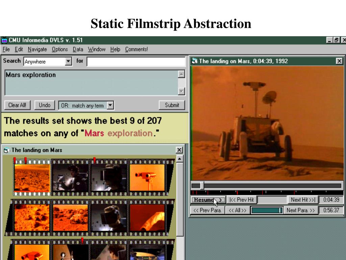This screenshot has height=260, width=346.
Task: Click the filmstrip scroll up arrow
Action: tap(180, 159)
